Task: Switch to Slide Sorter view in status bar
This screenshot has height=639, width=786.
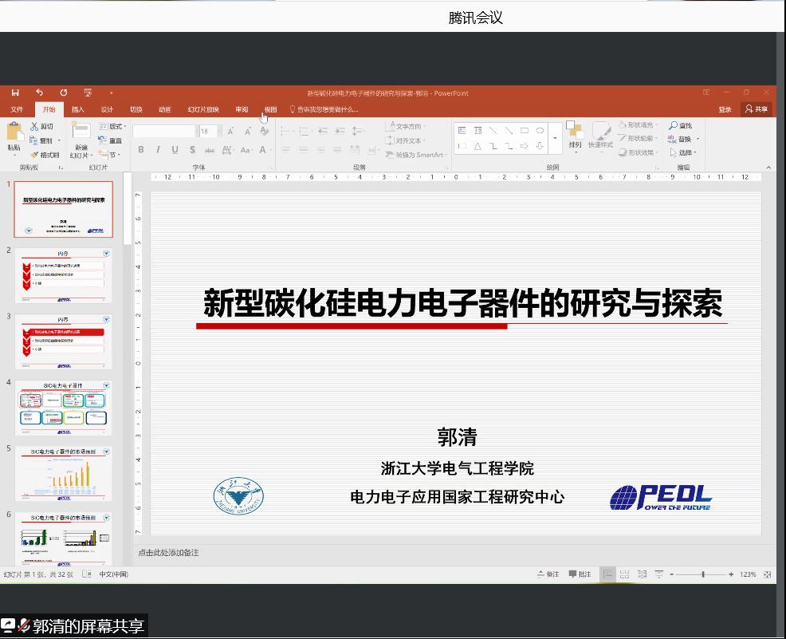Action: pos(624,574)
